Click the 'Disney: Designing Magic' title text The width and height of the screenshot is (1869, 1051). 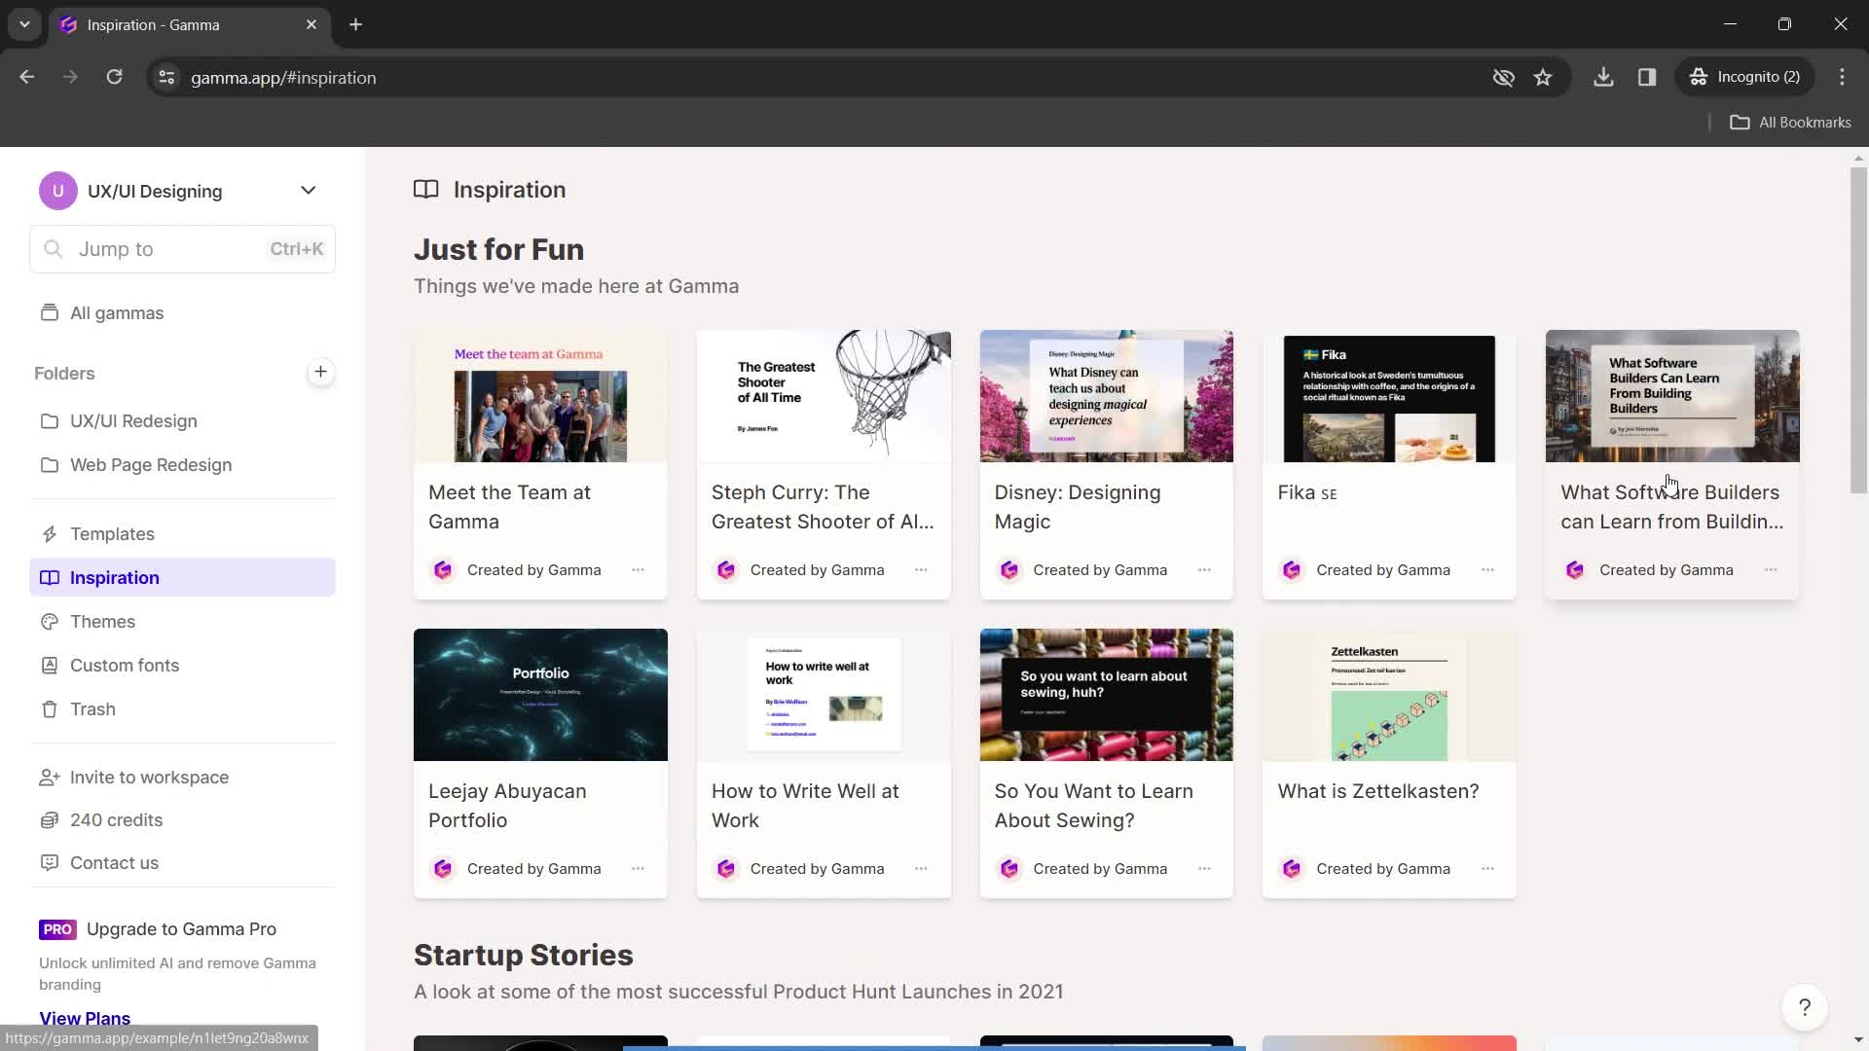(x=1078, y=507)
